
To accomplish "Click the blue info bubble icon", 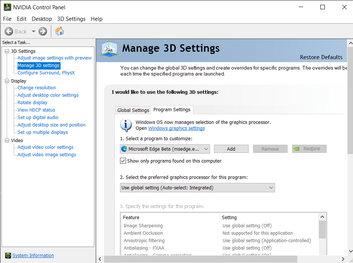I will [x=126, y=125].
